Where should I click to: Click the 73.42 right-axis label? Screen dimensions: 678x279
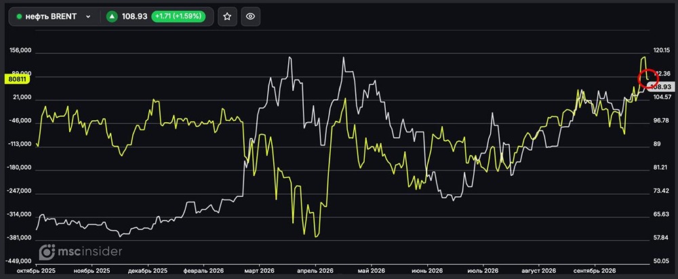[x=662, y=191]
